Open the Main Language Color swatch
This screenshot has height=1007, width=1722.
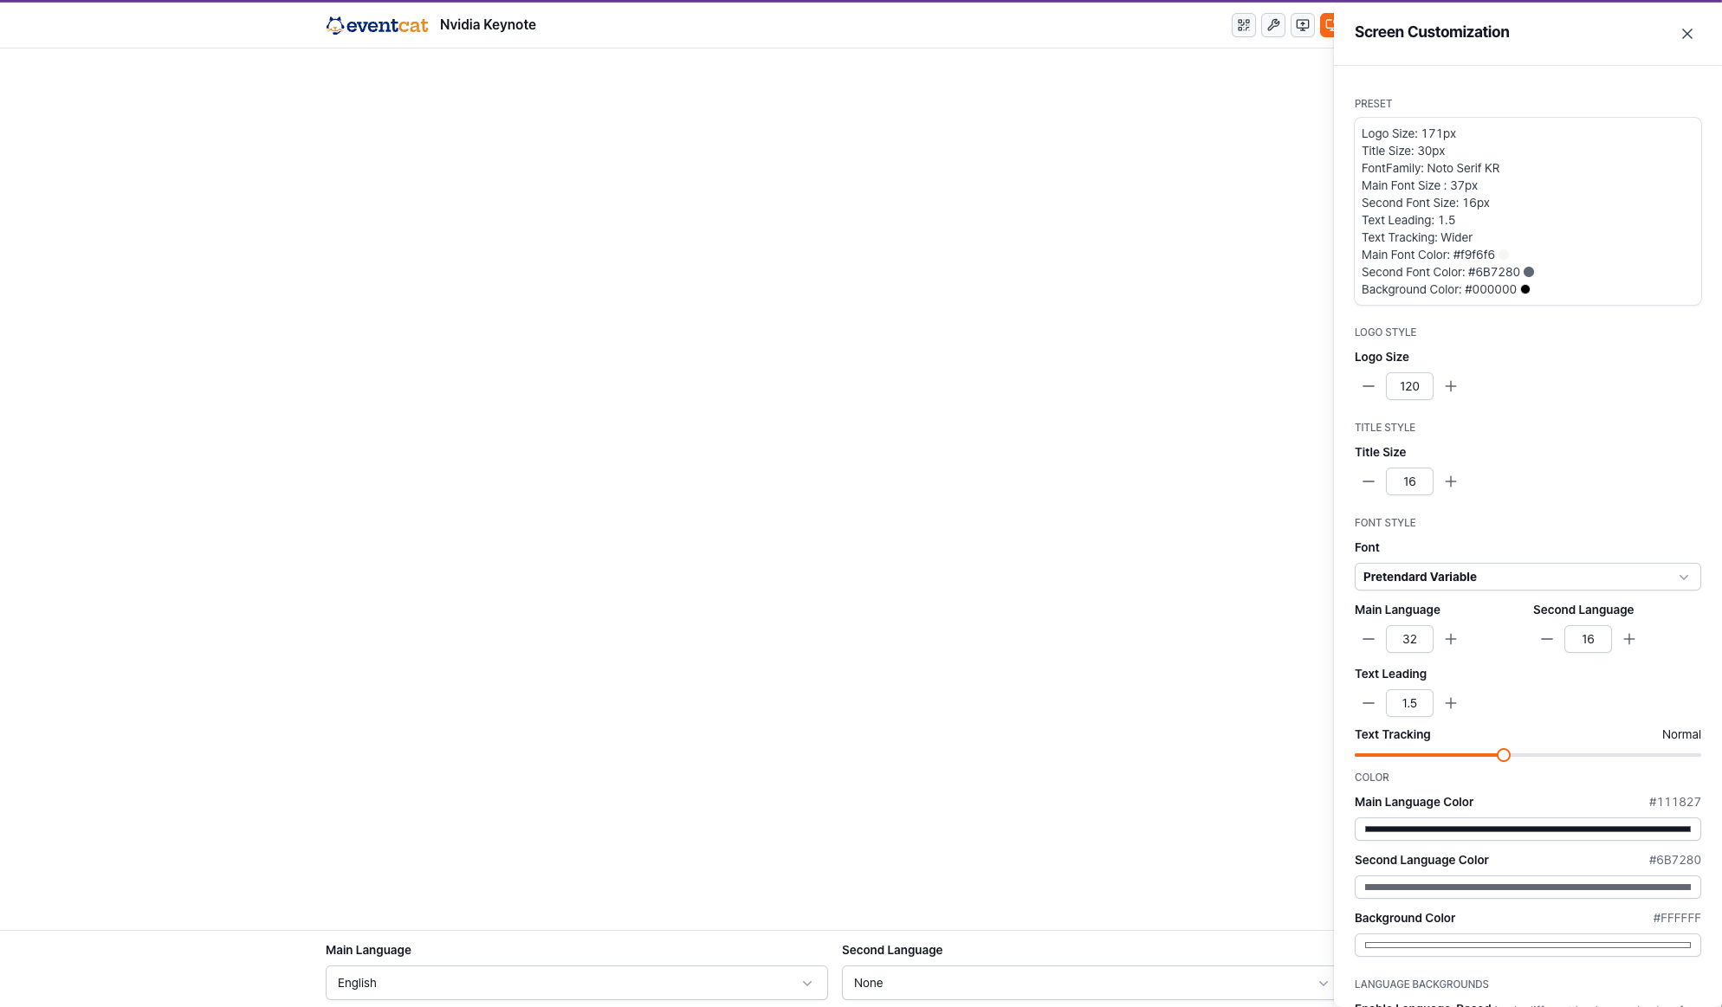(1527, 829)
